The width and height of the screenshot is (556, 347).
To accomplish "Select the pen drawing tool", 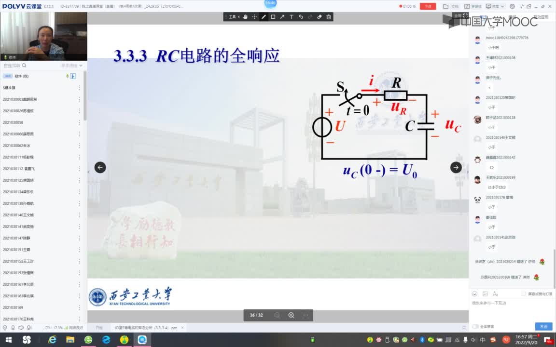I will pos(264,17).
